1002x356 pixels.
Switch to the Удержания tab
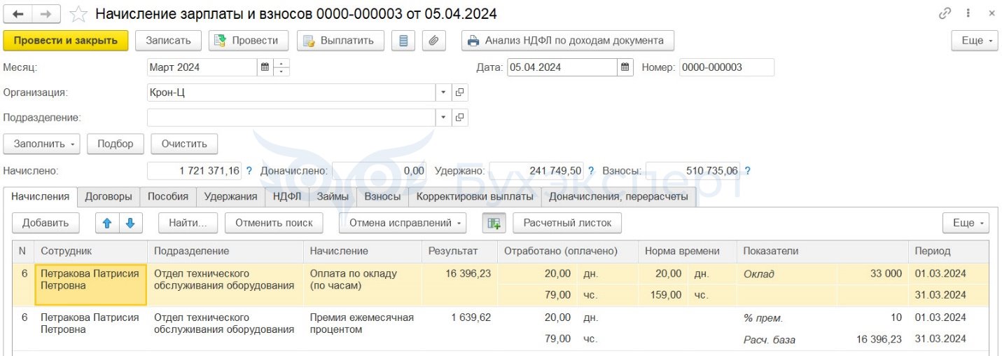[x=231, y=197]
